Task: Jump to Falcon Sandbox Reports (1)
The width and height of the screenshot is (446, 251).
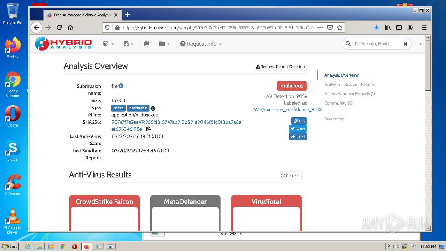Action: coord(349,93)
